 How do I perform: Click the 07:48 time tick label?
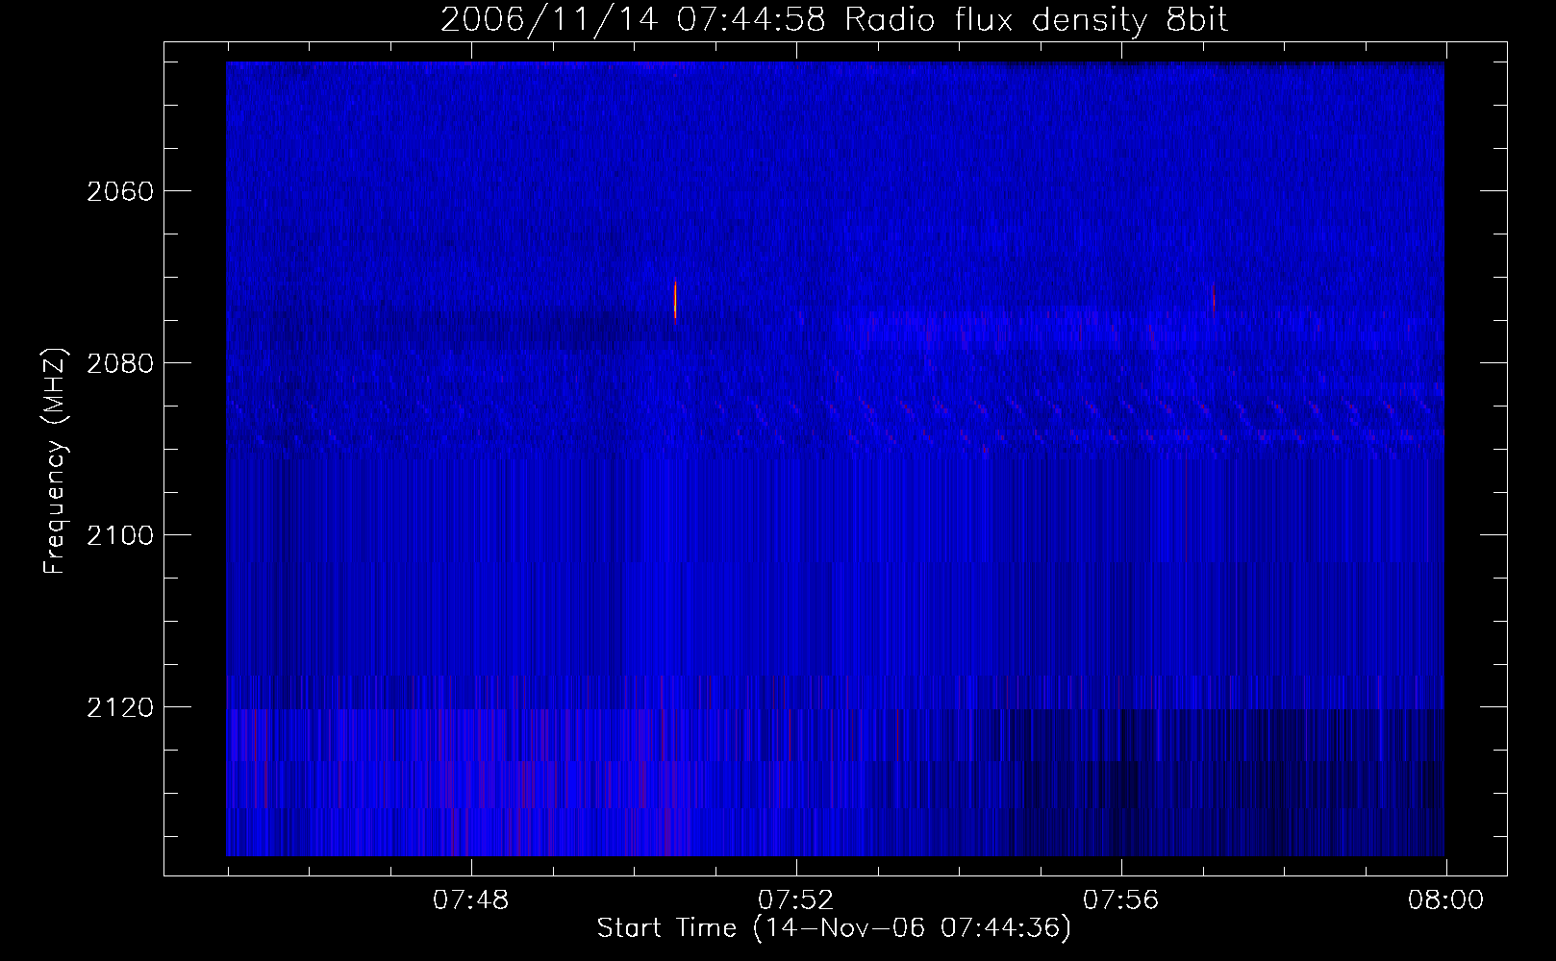(471, 900)
